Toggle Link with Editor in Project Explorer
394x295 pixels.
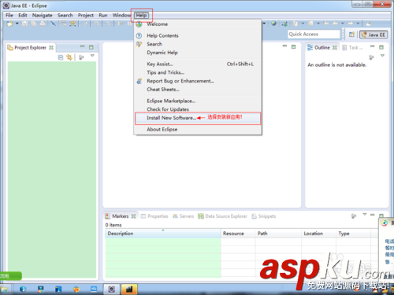(x=69, y=57)
